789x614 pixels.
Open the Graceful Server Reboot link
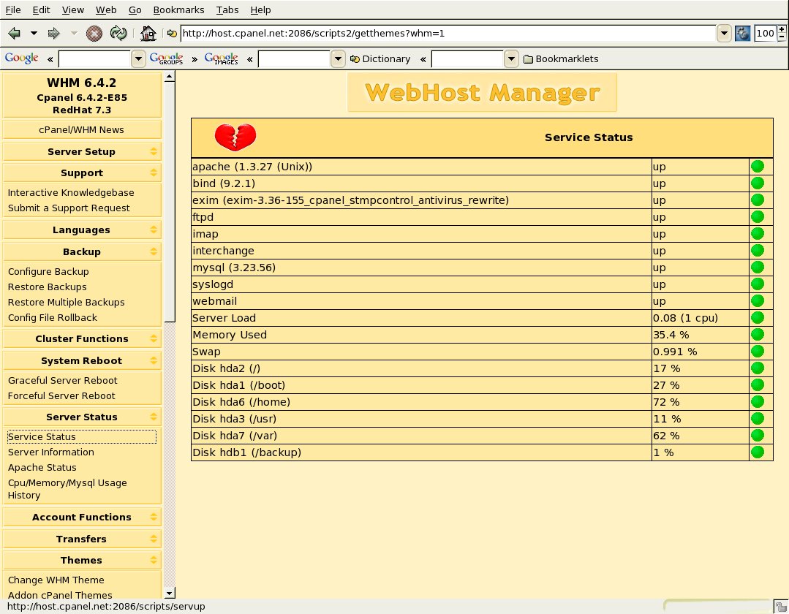click(62, 380)
